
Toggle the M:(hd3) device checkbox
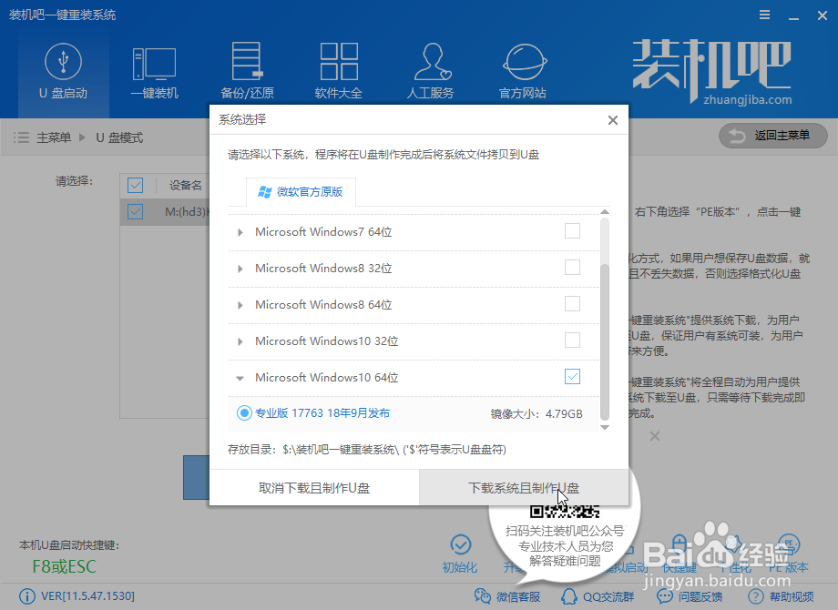[x=135, y=211]
